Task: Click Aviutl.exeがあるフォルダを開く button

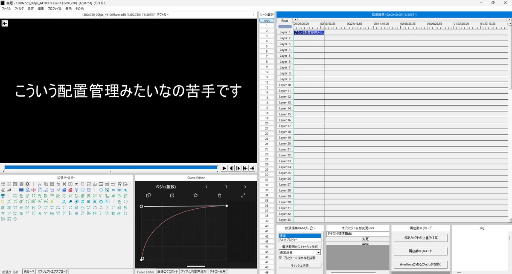Action: coord(420,264)
